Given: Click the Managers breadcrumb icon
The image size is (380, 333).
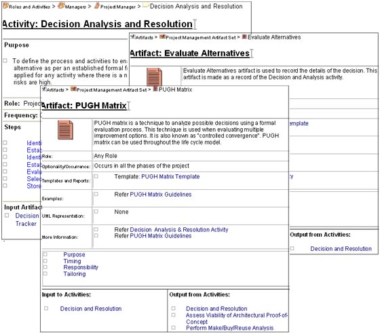Looking at the screenshot, I should [61, 6].
